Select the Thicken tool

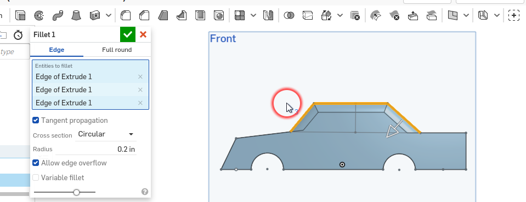(x=95, y=15)
